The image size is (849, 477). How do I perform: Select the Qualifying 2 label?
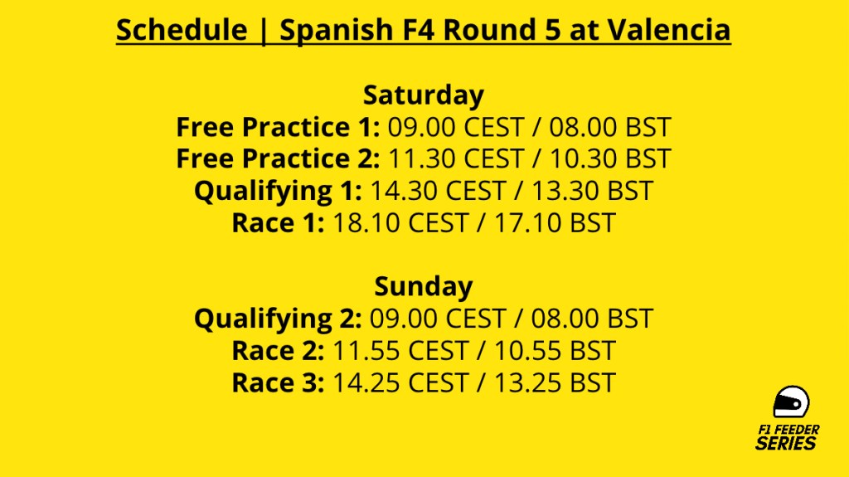pos(278,319)
